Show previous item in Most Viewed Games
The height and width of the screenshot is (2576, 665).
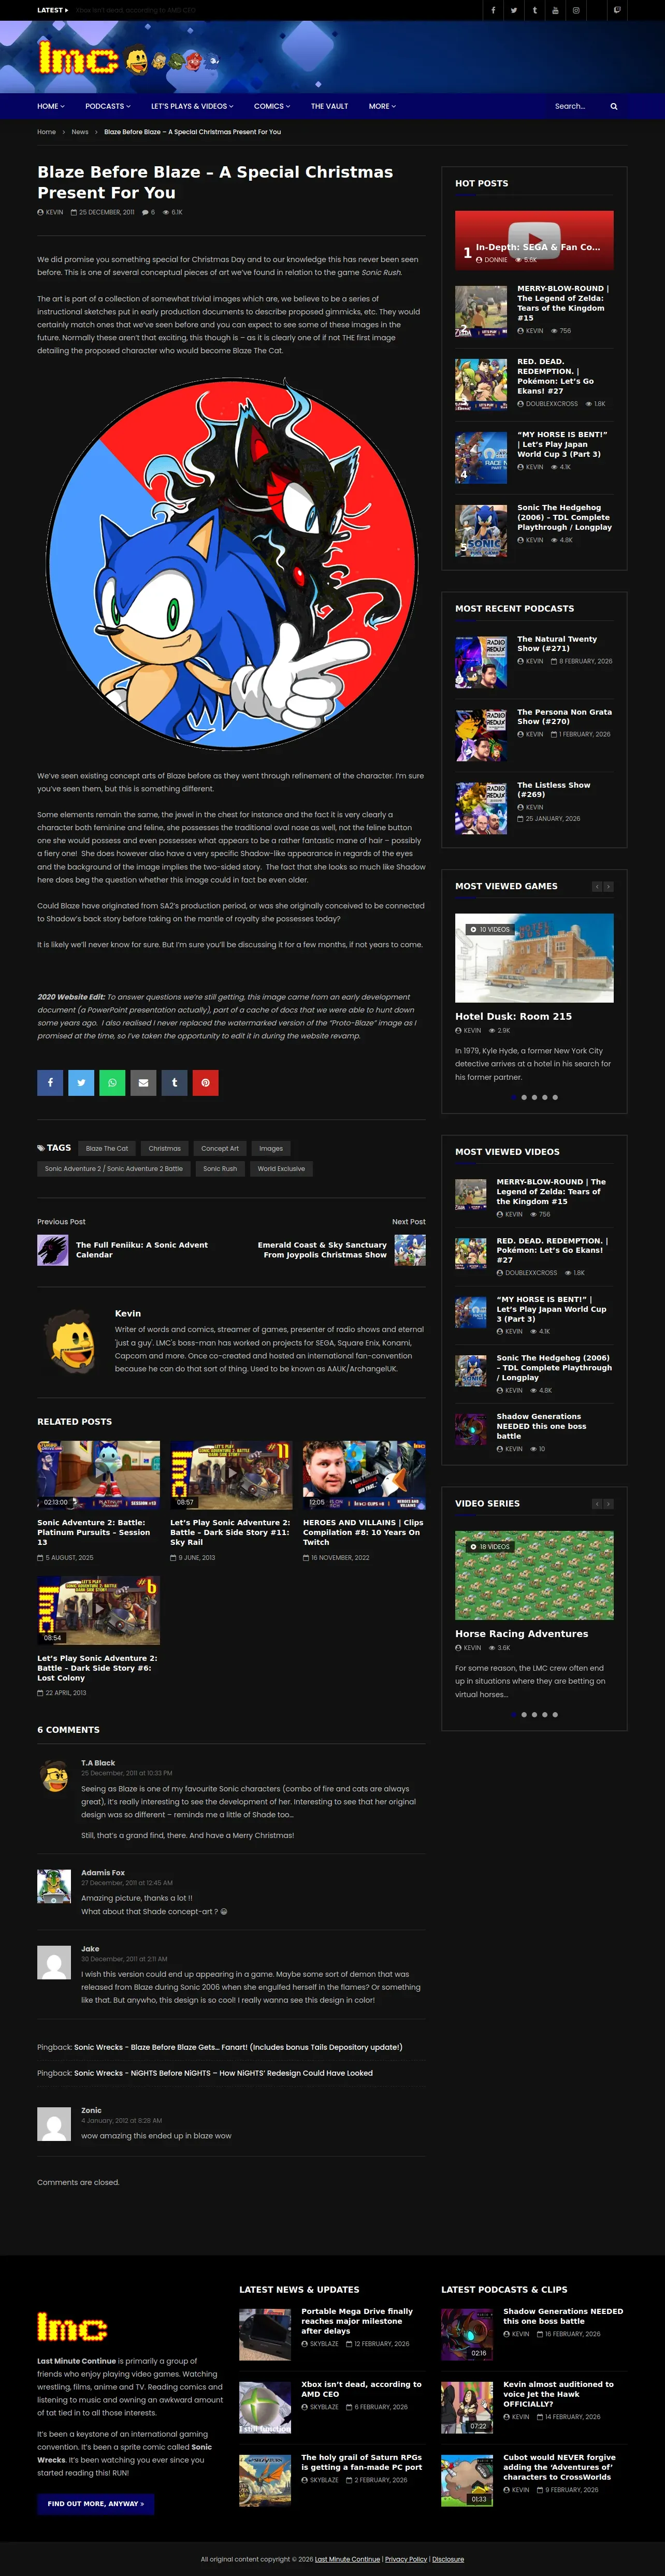point(597,886)
